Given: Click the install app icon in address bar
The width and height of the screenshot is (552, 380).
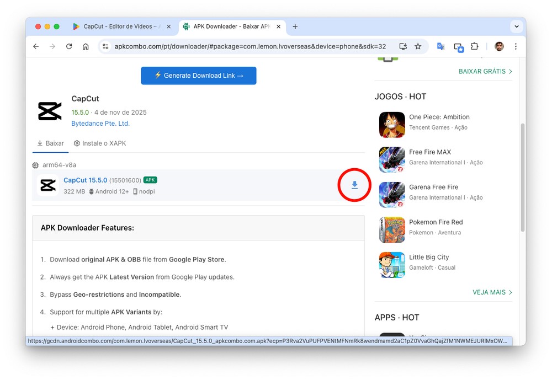Looking at the screenshot, I should [x=403, y=46].
